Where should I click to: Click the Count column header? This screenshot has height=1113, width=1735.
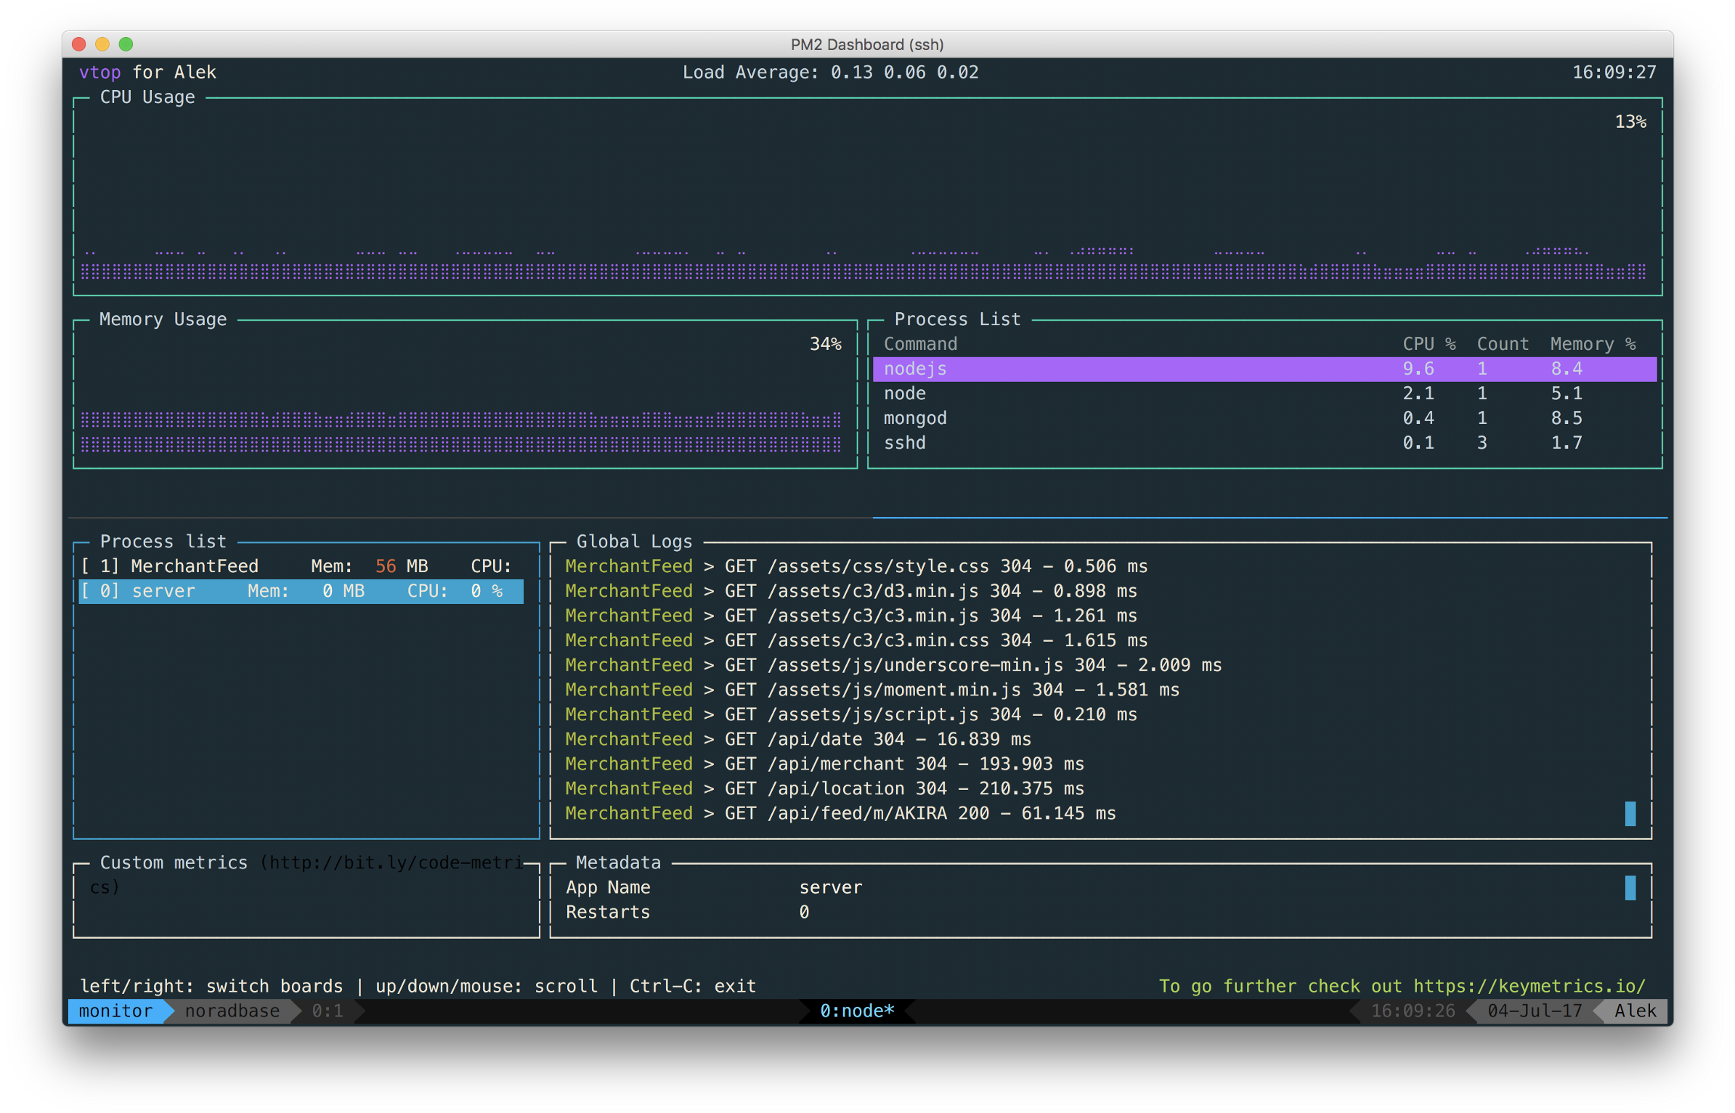click(x=1502, y=344)
